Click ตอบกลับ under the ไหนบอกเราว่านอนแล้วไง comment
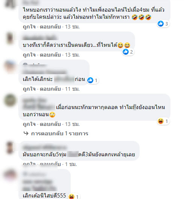 (x=50, y=27)
